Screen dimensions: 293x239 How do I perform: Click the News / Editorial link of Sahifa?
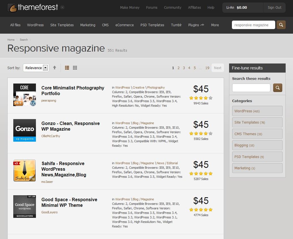point(167,163)
